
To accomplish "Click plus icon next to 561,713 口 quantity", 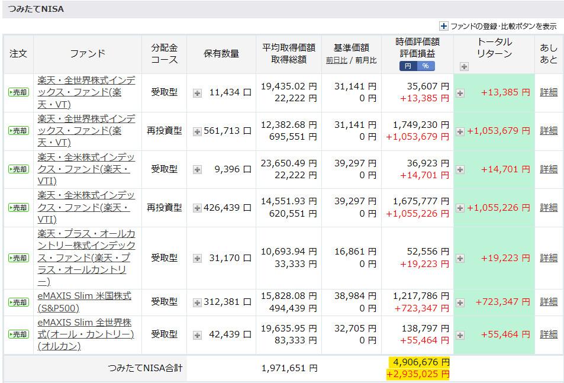I will pos(197,131).
